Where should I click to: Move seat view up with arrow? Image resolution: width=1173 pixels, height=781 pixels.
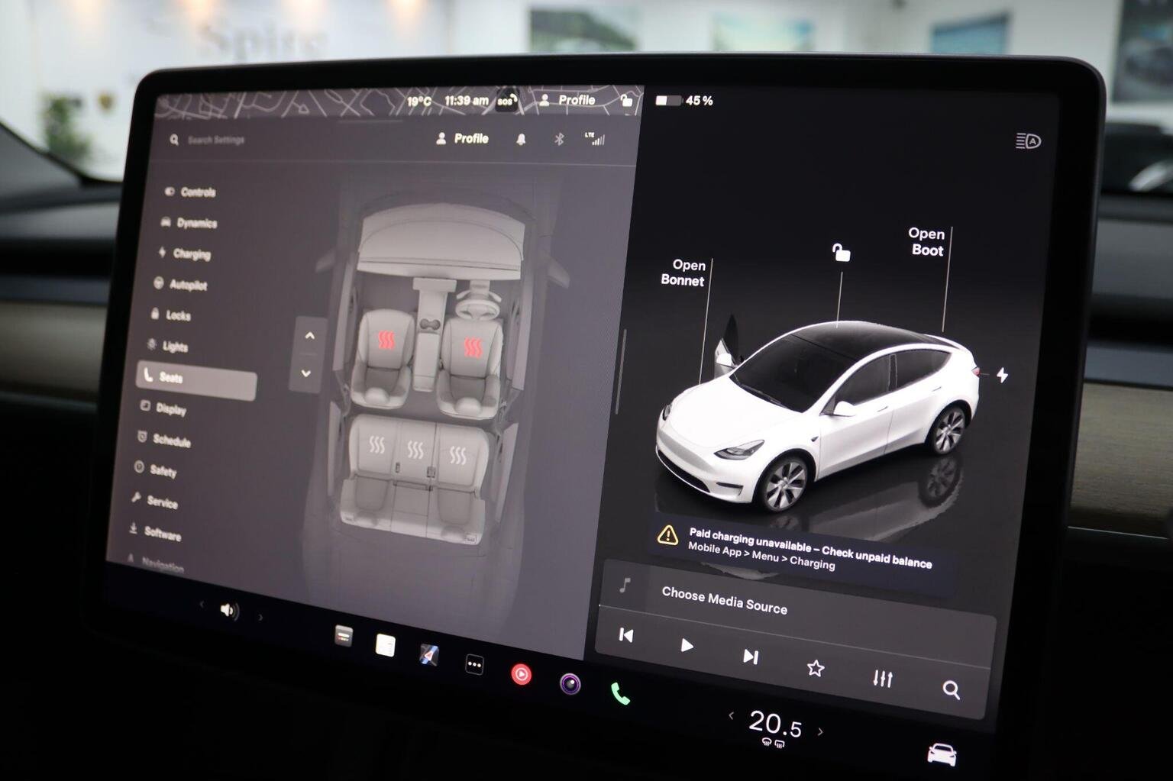[x=309, y=335]
